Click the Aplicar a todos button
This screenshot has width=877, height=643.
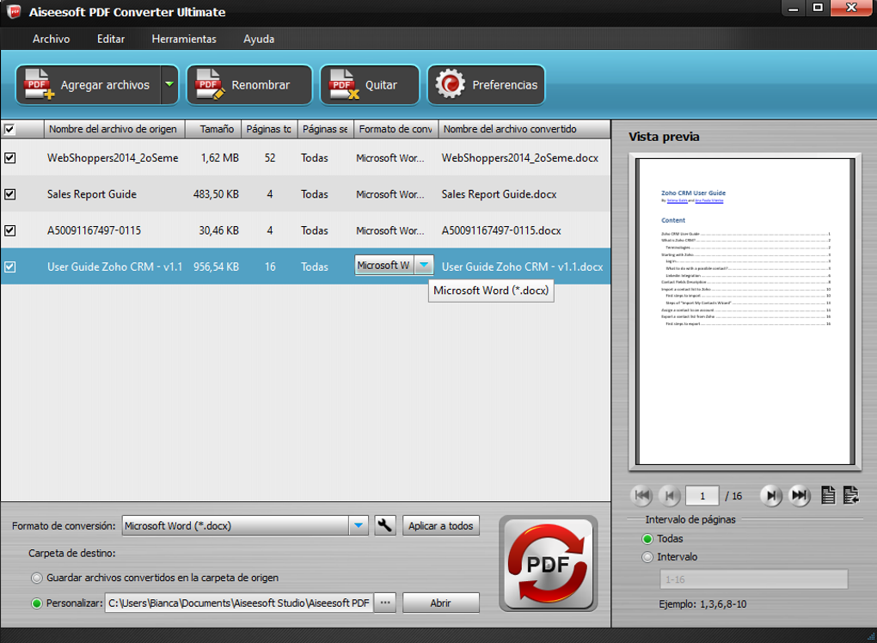tap(441, 525)
